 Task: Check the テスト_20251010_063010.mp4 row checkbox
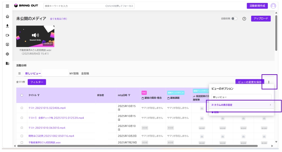tap(22, 128)
